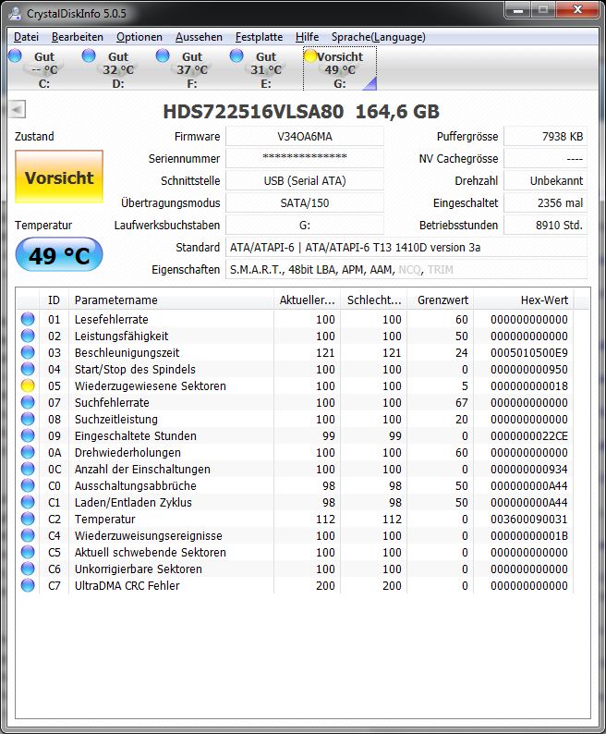
Task: Click the Laufwerksbuchstaben field G:
Action: tap(305, 226)
